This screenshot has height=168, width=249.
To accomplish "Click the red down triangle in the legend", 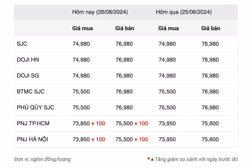I will pos(149,159).
